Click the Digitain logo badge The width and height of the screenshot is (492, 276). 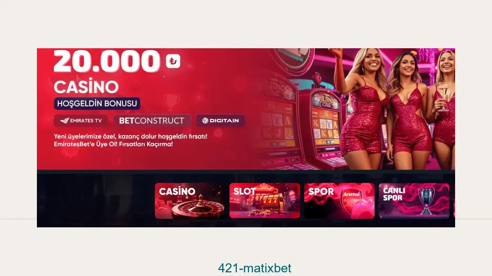pyautogui.click(x=221, y=121)
